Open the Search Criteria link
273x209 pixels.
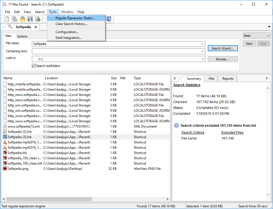coord(193,132)
